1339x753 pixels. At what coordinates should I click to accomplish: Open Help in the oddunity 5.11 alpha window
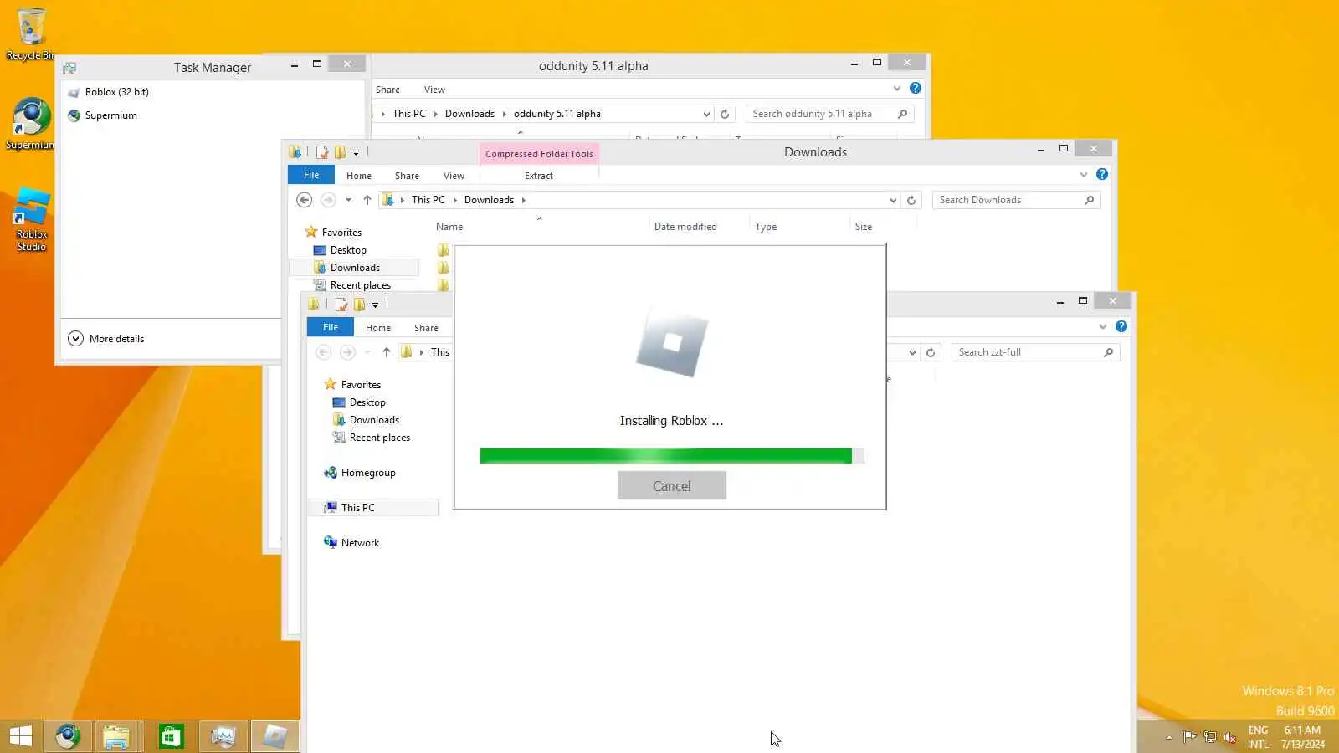tap(916, 88)
